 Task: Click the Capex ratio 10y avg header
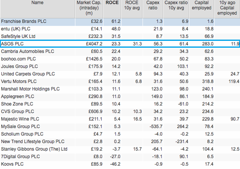pyautogui.click(x=176, y=5)
